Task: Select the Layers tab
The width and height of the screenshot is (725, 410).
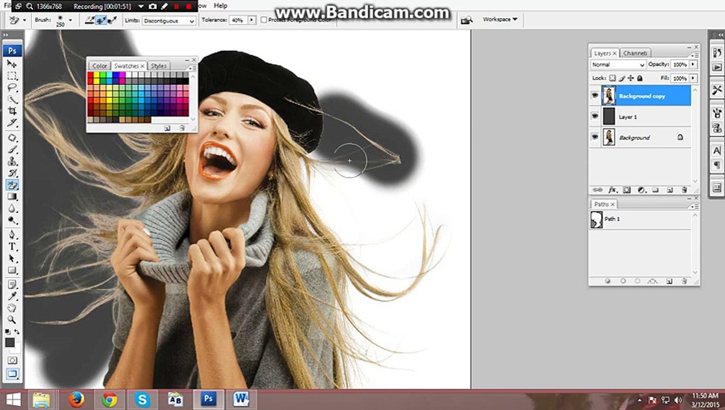Action: coord(604,53)
